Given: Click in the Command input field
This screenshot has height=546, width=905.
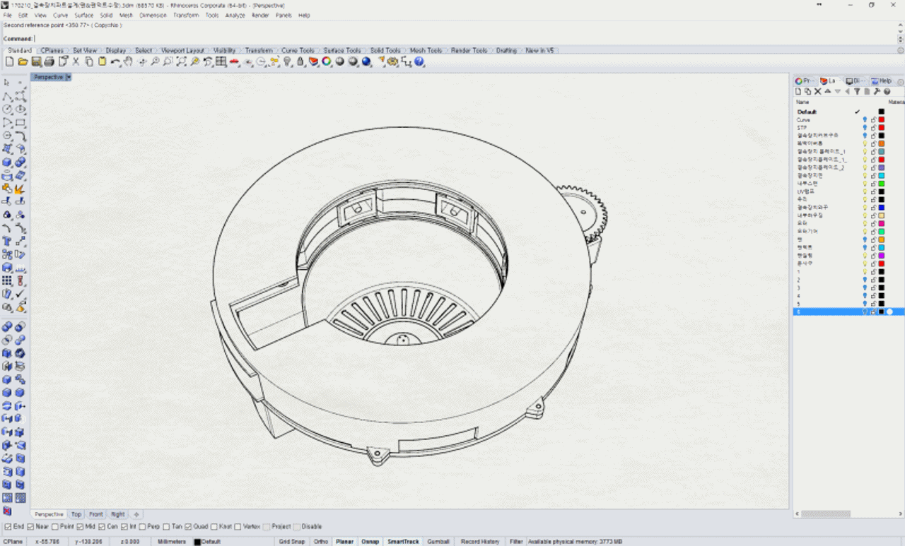Looking at the screenshot, I should pos(467,39).
